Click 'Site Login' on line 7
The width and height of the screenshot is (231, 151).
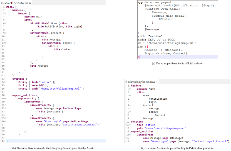tap(73, 26)
